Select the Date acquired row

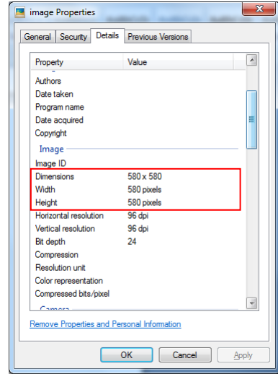pos(138,120)
